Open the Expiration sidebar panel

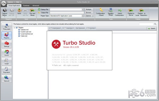coord(7,70)
